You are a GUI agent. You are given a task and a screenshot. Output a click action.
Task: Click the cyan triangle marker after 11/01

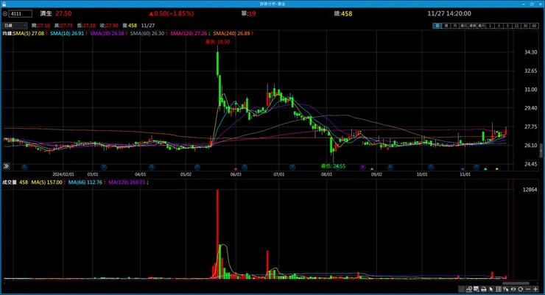tap(485, 169)
